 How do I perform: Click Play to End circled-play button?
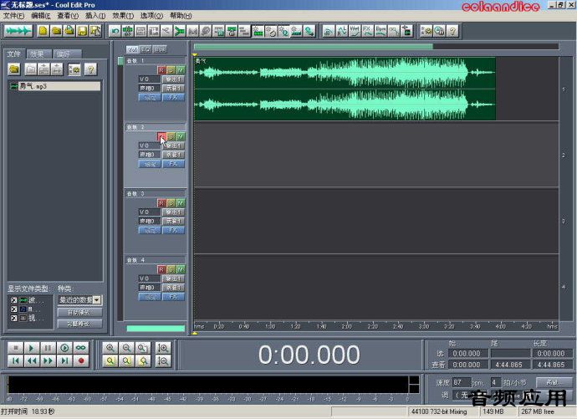coord(64,348)
